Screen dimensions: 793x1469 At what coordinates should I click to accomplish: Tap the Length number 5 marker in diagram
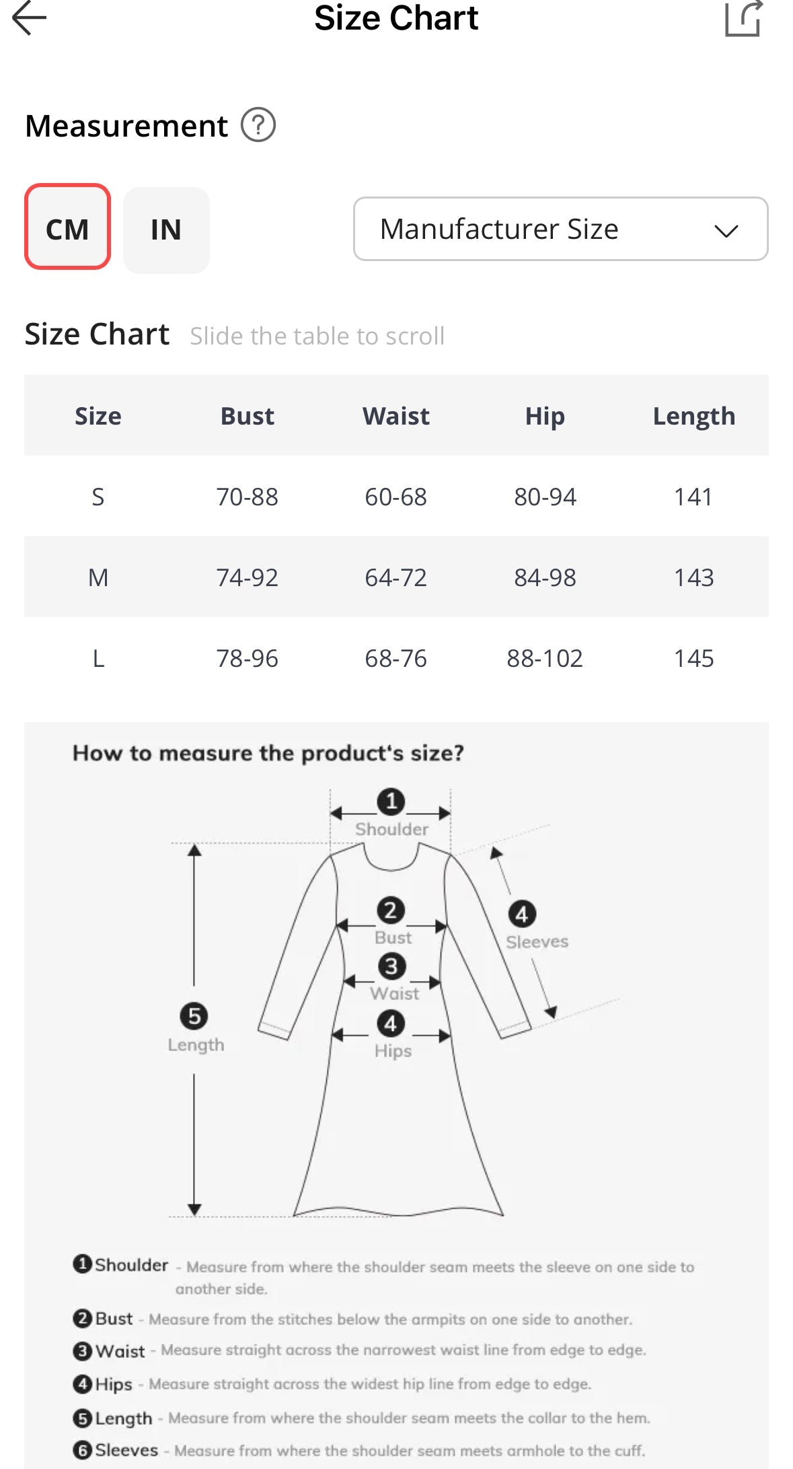coord(194,1016)
